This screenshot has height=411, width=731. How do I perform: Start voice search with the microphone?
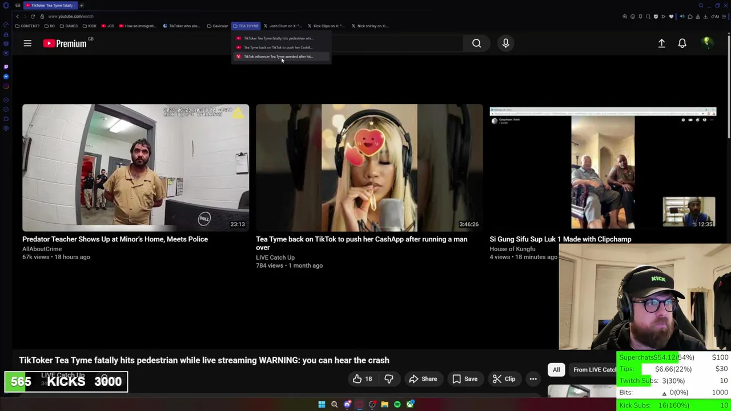click(505, 43)
